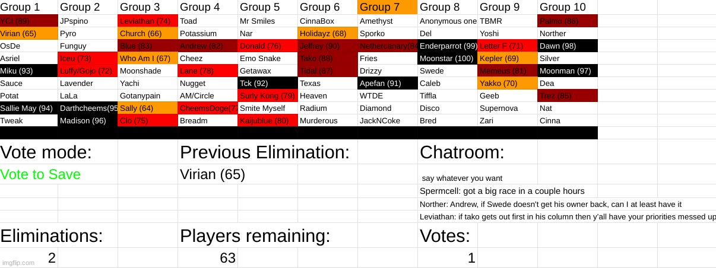Select the Players remaining value 63

pos(227,258)
